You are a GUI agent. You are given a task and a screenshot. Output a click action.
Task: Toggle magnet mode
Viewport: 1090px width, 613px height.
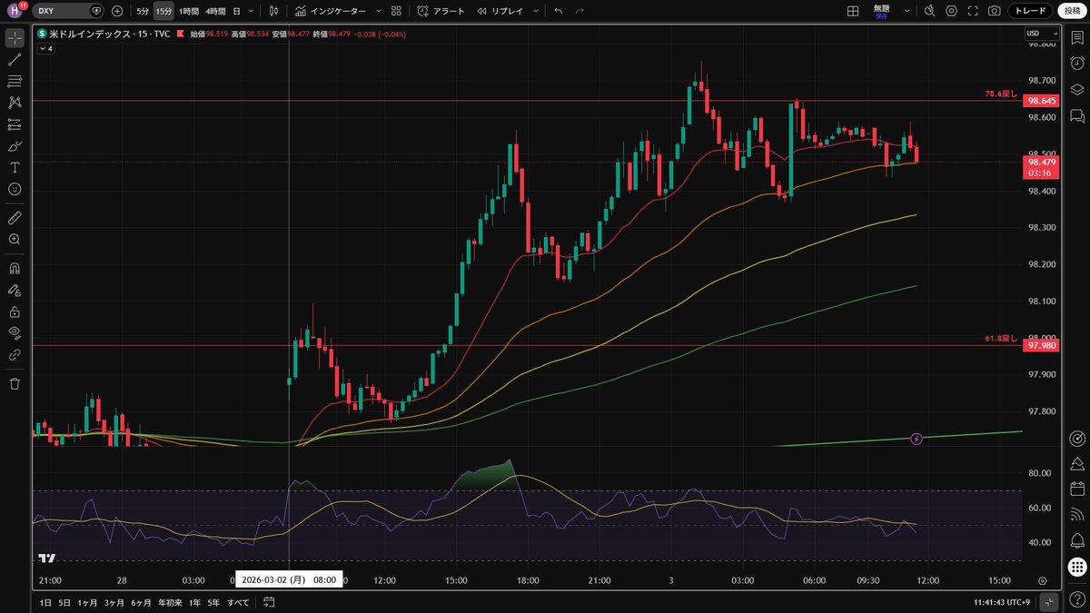point(15,269)
